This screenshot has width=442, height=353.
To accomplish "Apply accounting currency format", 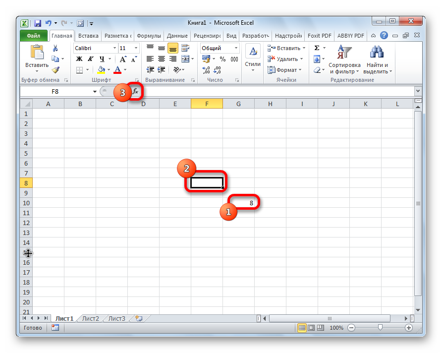I will 206,59.
